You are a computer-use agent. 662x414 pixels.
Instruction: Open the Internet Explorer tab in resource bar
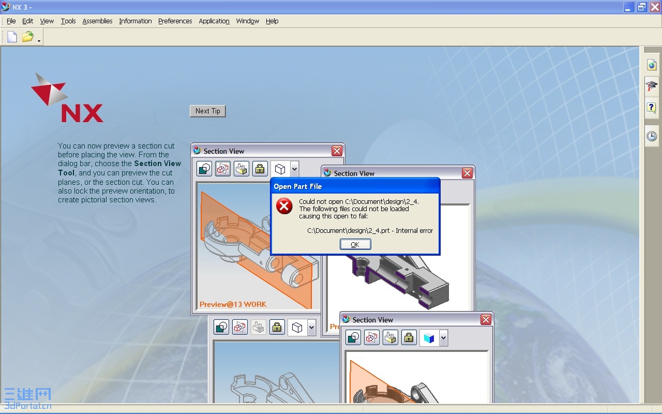tap(652, 65)
